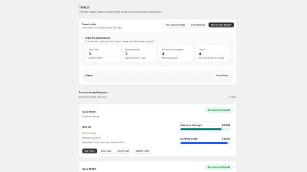This screenshot has height=172, width=307.
Task: Select the Manual review stat card
Action: 139,54
